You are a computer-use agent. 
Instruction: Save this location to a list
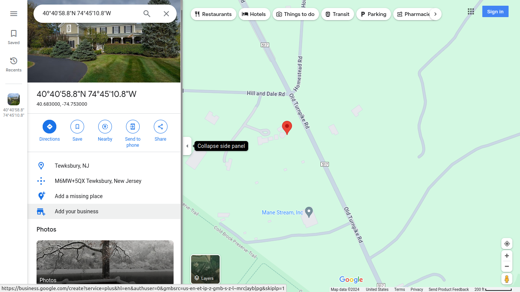pos(77,131)
